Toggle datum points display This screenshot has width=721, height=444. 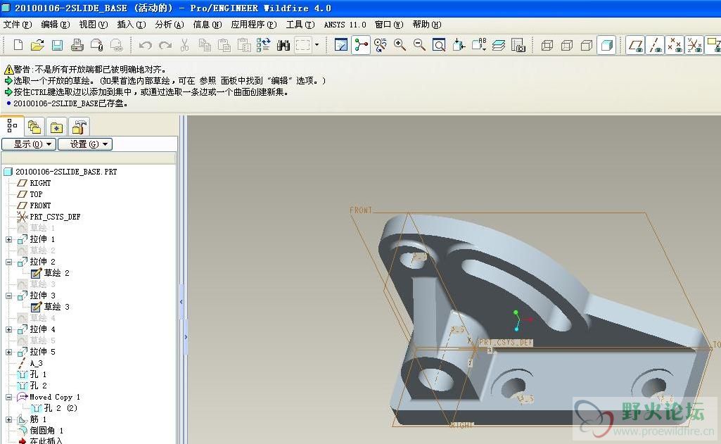click(675, 45)
